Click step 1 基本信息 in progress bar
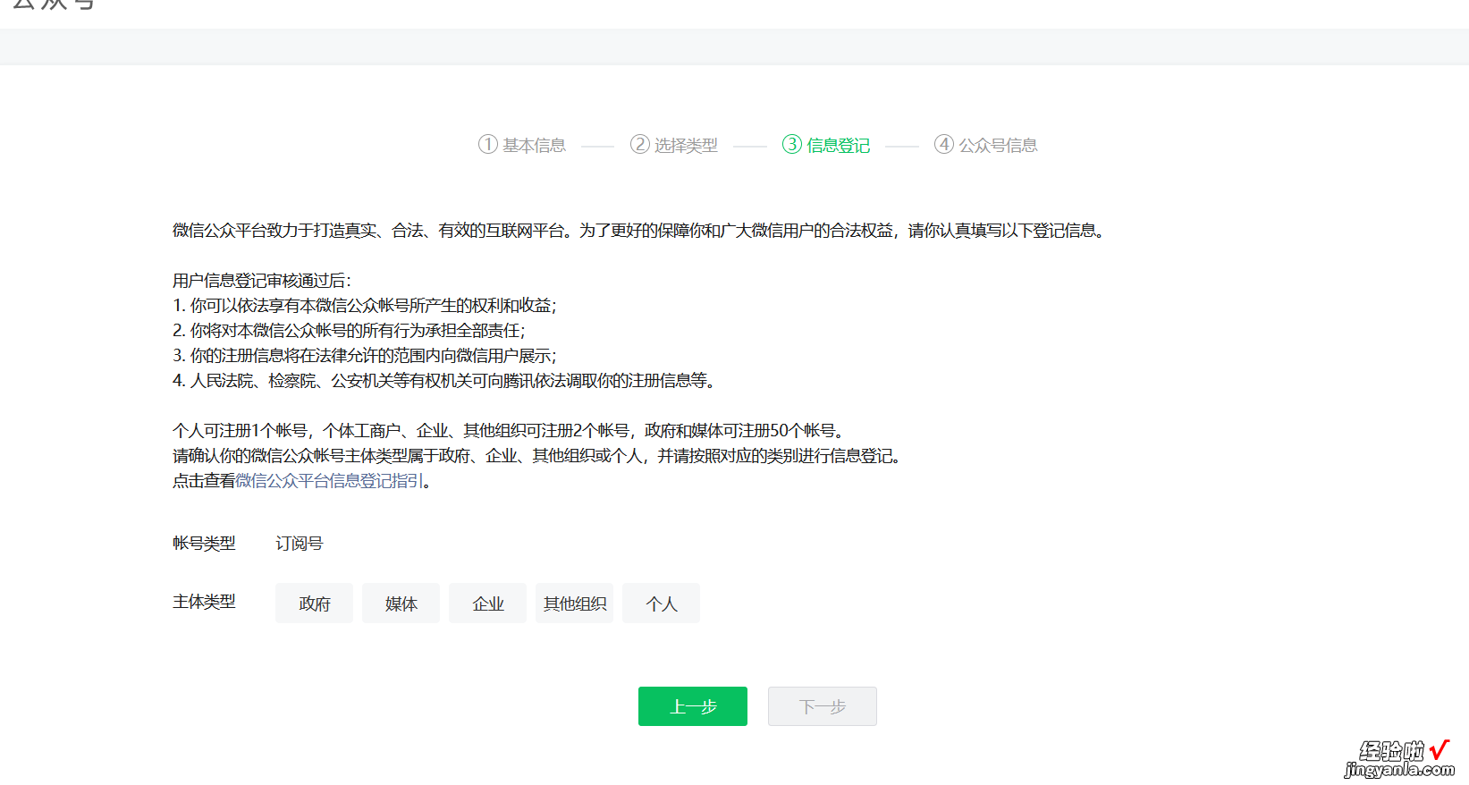1469x785 pixels. point(522,145)
